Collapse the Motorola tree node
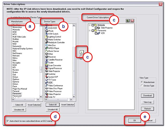The height and width of the screenshot is (129, 166). [x=90, y=25]
